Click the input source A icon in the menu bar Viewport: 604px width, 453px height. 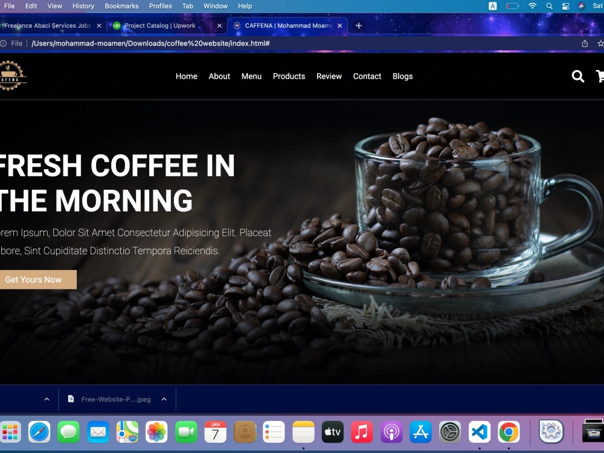tap(493, 6)
